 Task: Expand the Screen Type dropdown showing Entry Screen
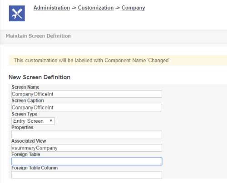33,121
